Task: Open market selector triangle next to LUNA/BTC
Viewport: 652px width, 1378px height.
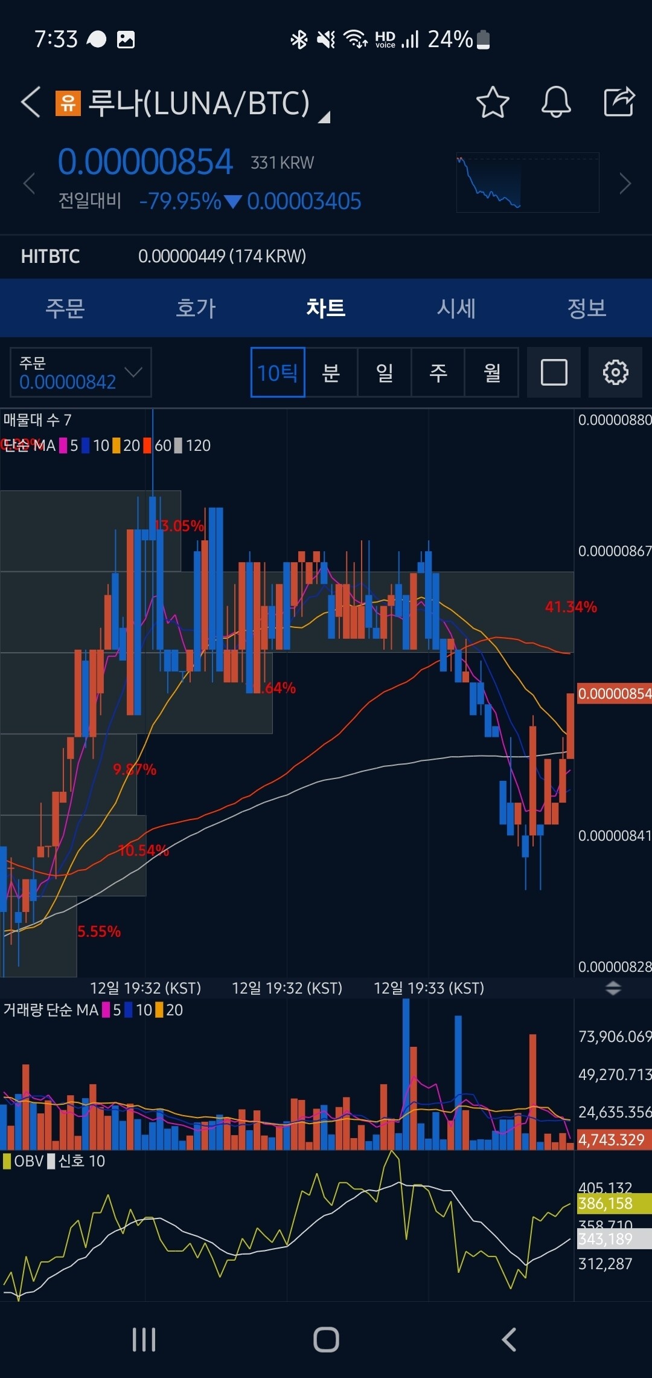Action: (324, 117)
